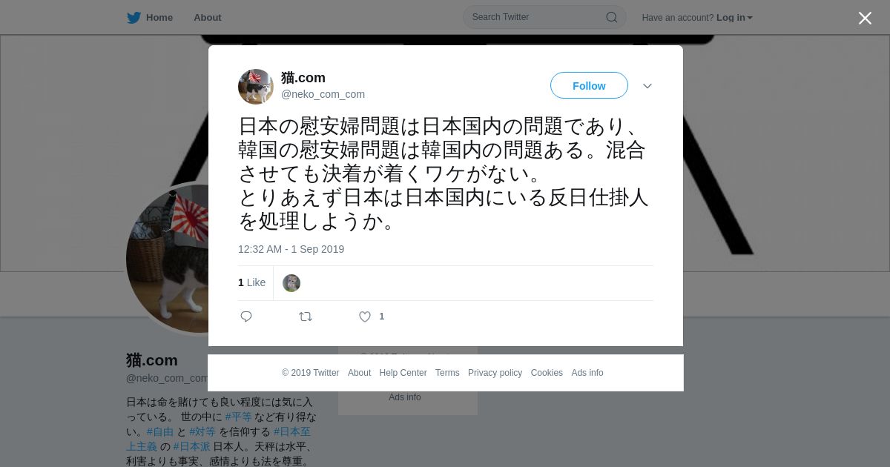
Task: Go to Home in top navigation
Action: pyautogui.click(x=159, y=17)
